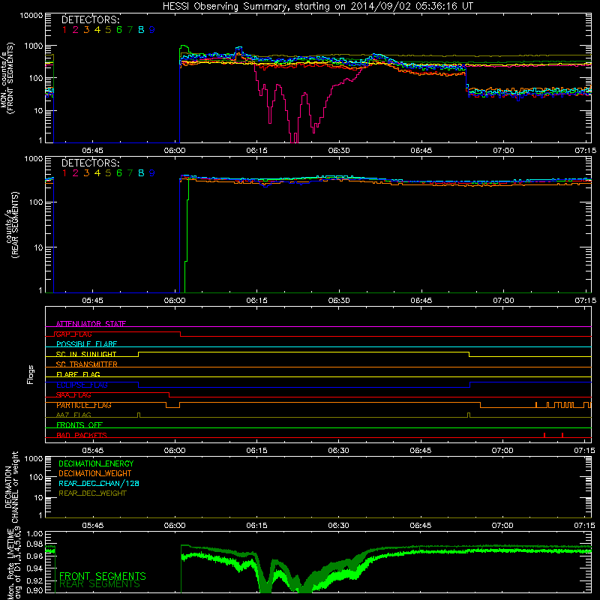Select orange detector 3 in rear segments legend
The width and height of the screenshot is (600, 600).
pos(86,173)
